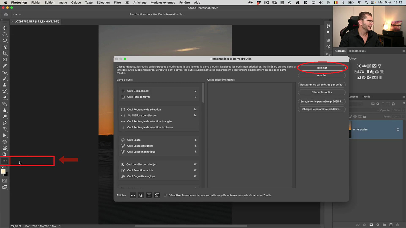The width and height of the screenshot is (406, 228).
Task: Click the Terminer button
Action: (x=321, y=68)
